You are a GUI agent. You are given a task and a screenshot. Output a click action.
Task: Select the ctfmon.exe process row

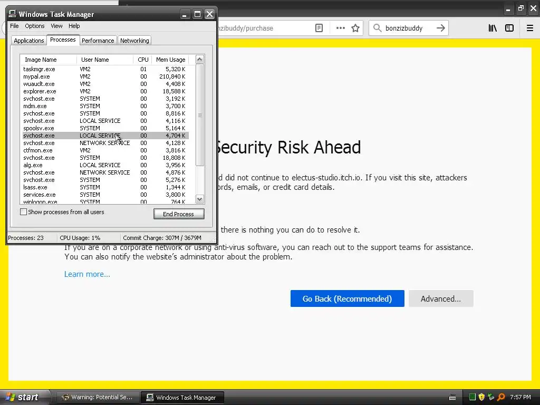coord(105,150)
